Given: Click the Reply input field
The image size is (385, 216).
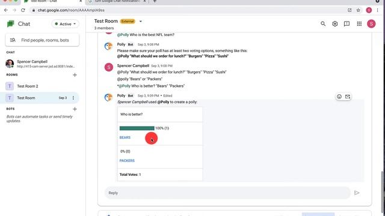Looking at the screenshot, I should 227,193.
